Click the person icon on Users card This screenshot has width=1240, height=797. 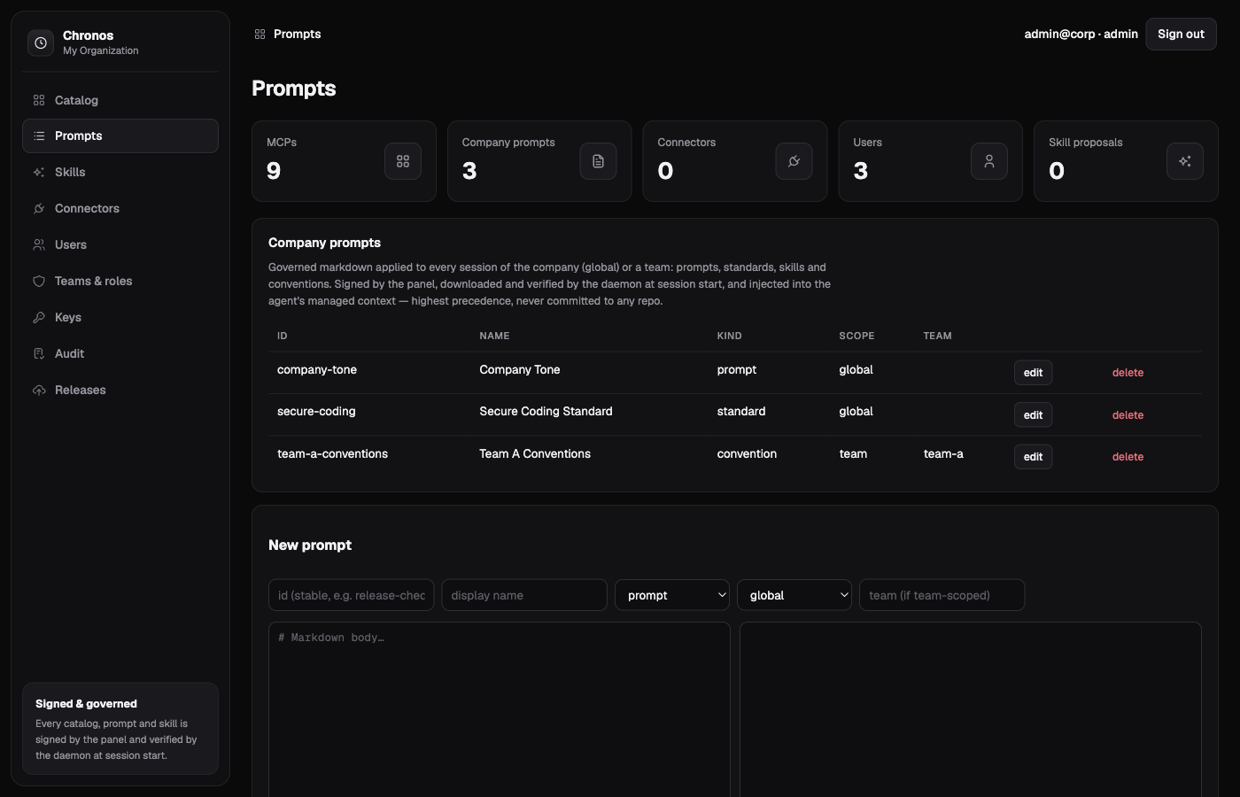tap(989, 161)
